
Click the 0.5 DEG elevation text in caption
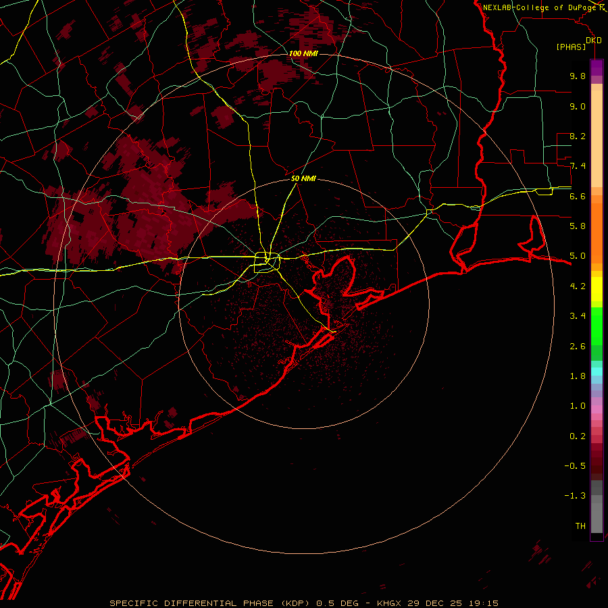337,603
